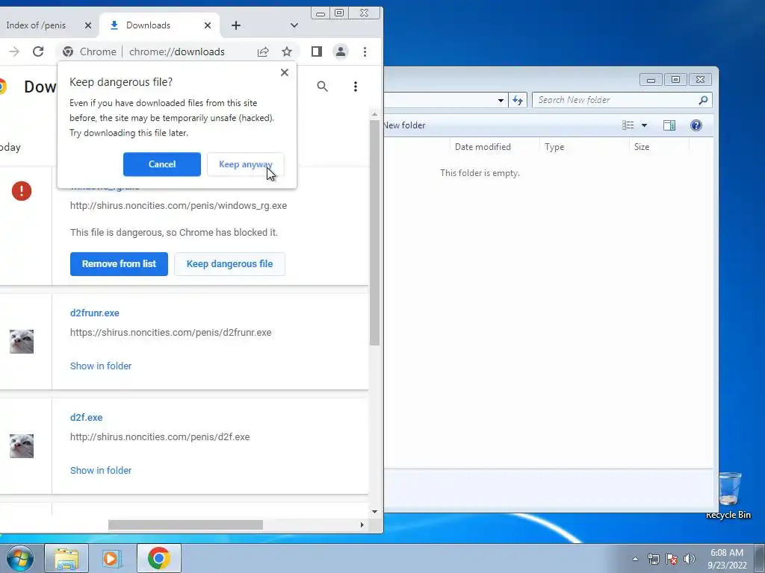
Task: Select the Recycle Bin desktop icon
Action: pos(729,495)
